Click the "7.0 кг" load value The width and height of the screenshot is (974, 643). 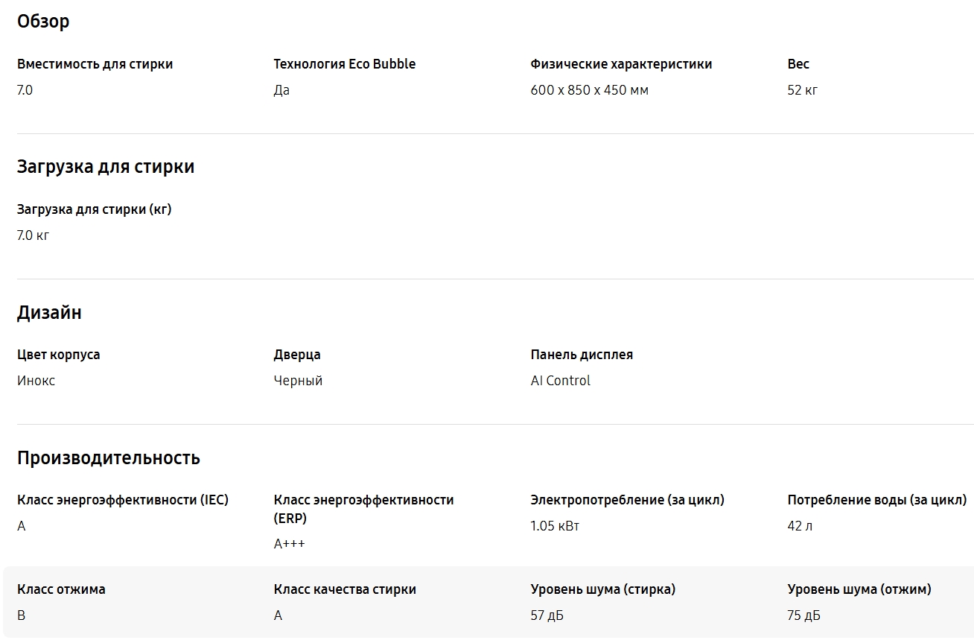coord(34,235)
